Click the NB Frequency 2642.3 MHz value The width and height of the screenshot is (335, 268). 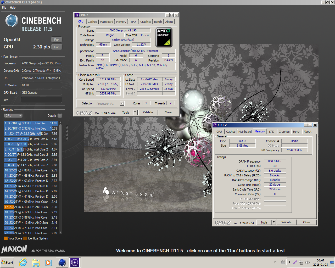coord(294,150)
